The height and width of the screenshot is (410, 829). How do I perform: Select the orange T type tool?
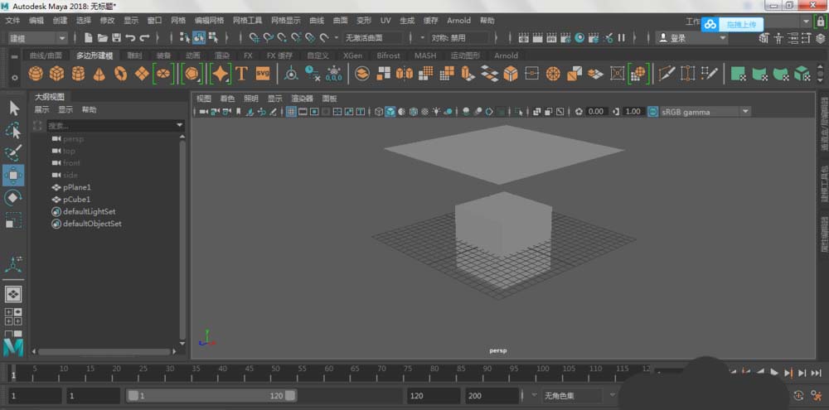pos(241,74)
